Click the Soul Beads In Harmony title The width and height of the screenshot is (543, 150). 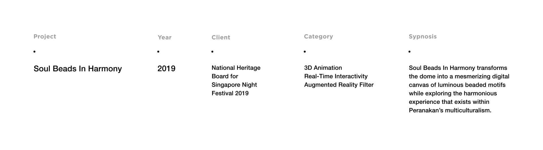click(77, 69)
